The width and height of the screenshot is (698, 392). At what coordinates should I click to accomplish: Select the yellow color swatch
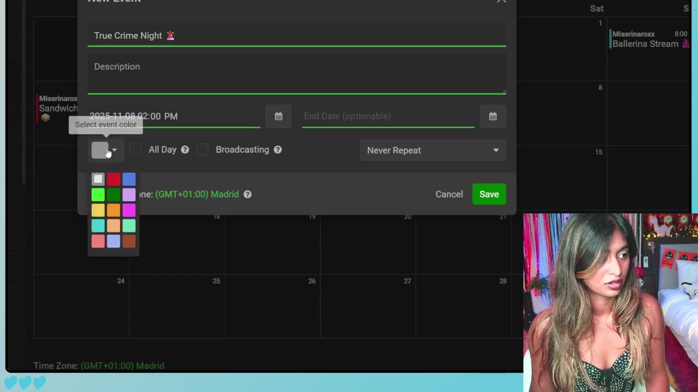(x=98, y=210)
